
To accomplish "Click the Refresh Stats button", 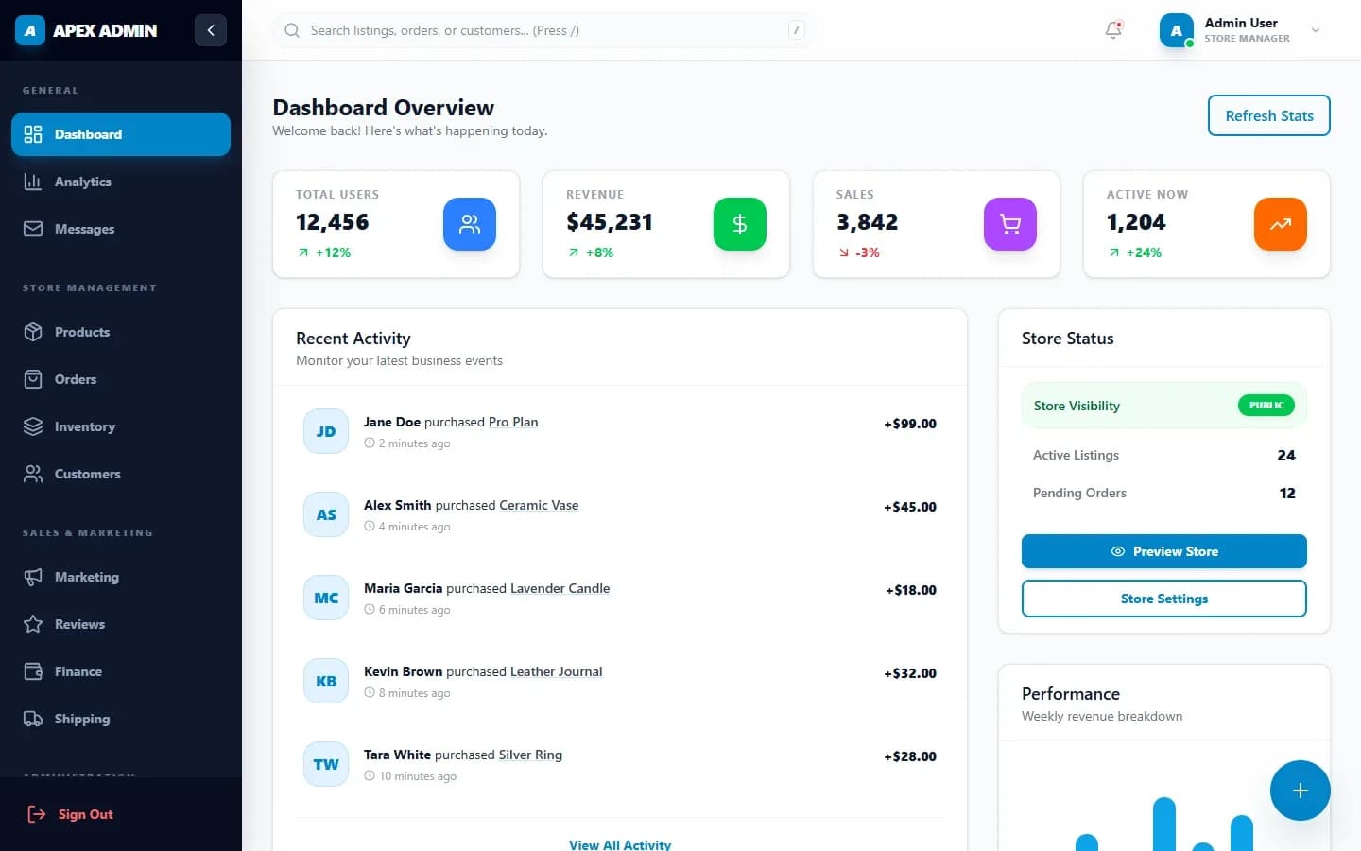I will 1268,115.
